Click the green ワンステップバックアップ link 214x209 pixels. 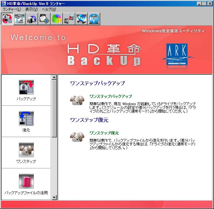(110, 96)
